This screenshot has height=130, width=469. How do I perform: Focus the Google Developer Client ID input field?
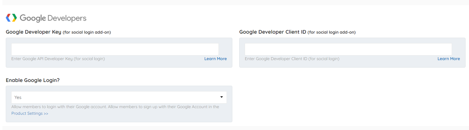tap(348, 49)
